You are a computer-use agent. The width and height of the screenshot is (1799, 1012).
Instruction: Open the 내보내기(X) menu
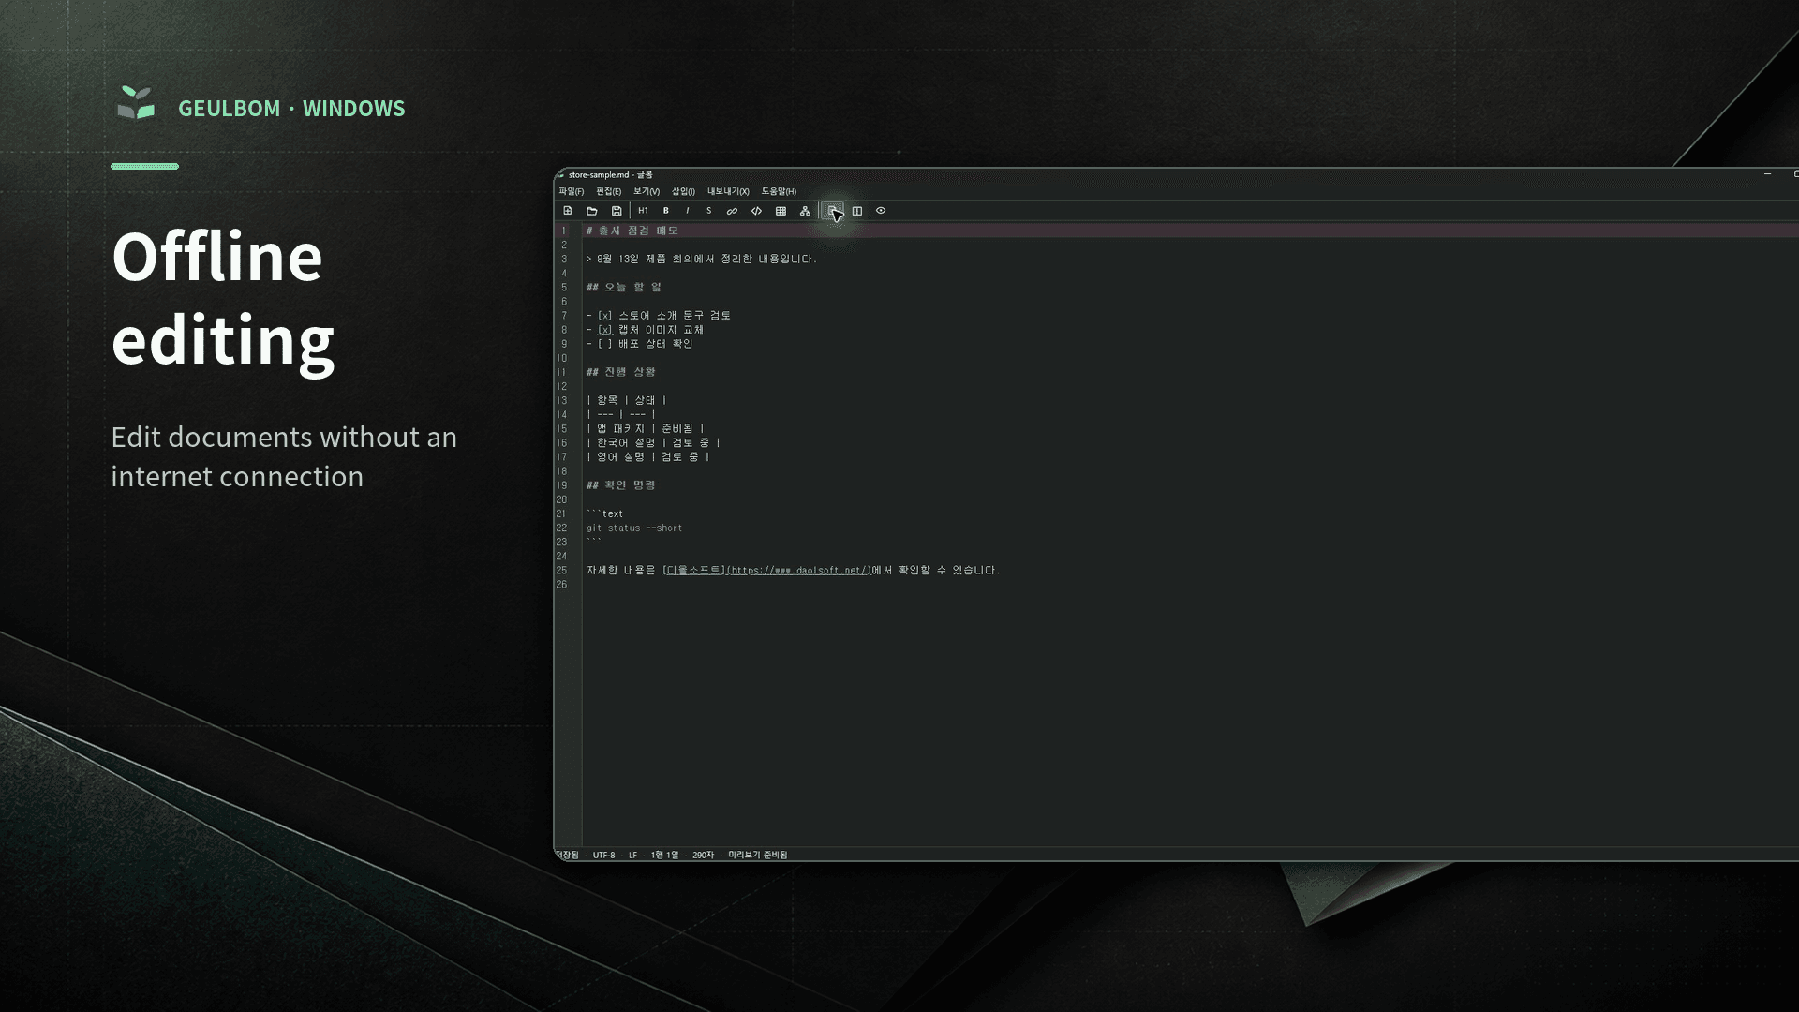point(728,191)
